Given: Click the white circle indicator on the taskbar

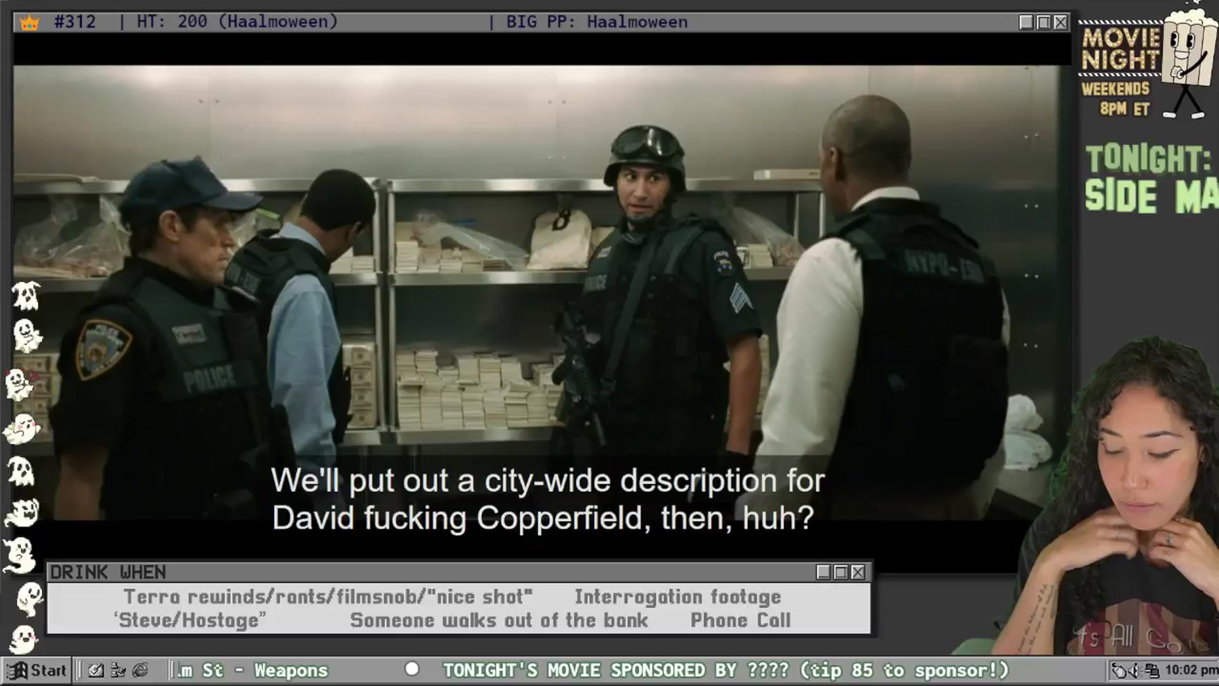Looking at the screenshot, I should click(412, 669).
